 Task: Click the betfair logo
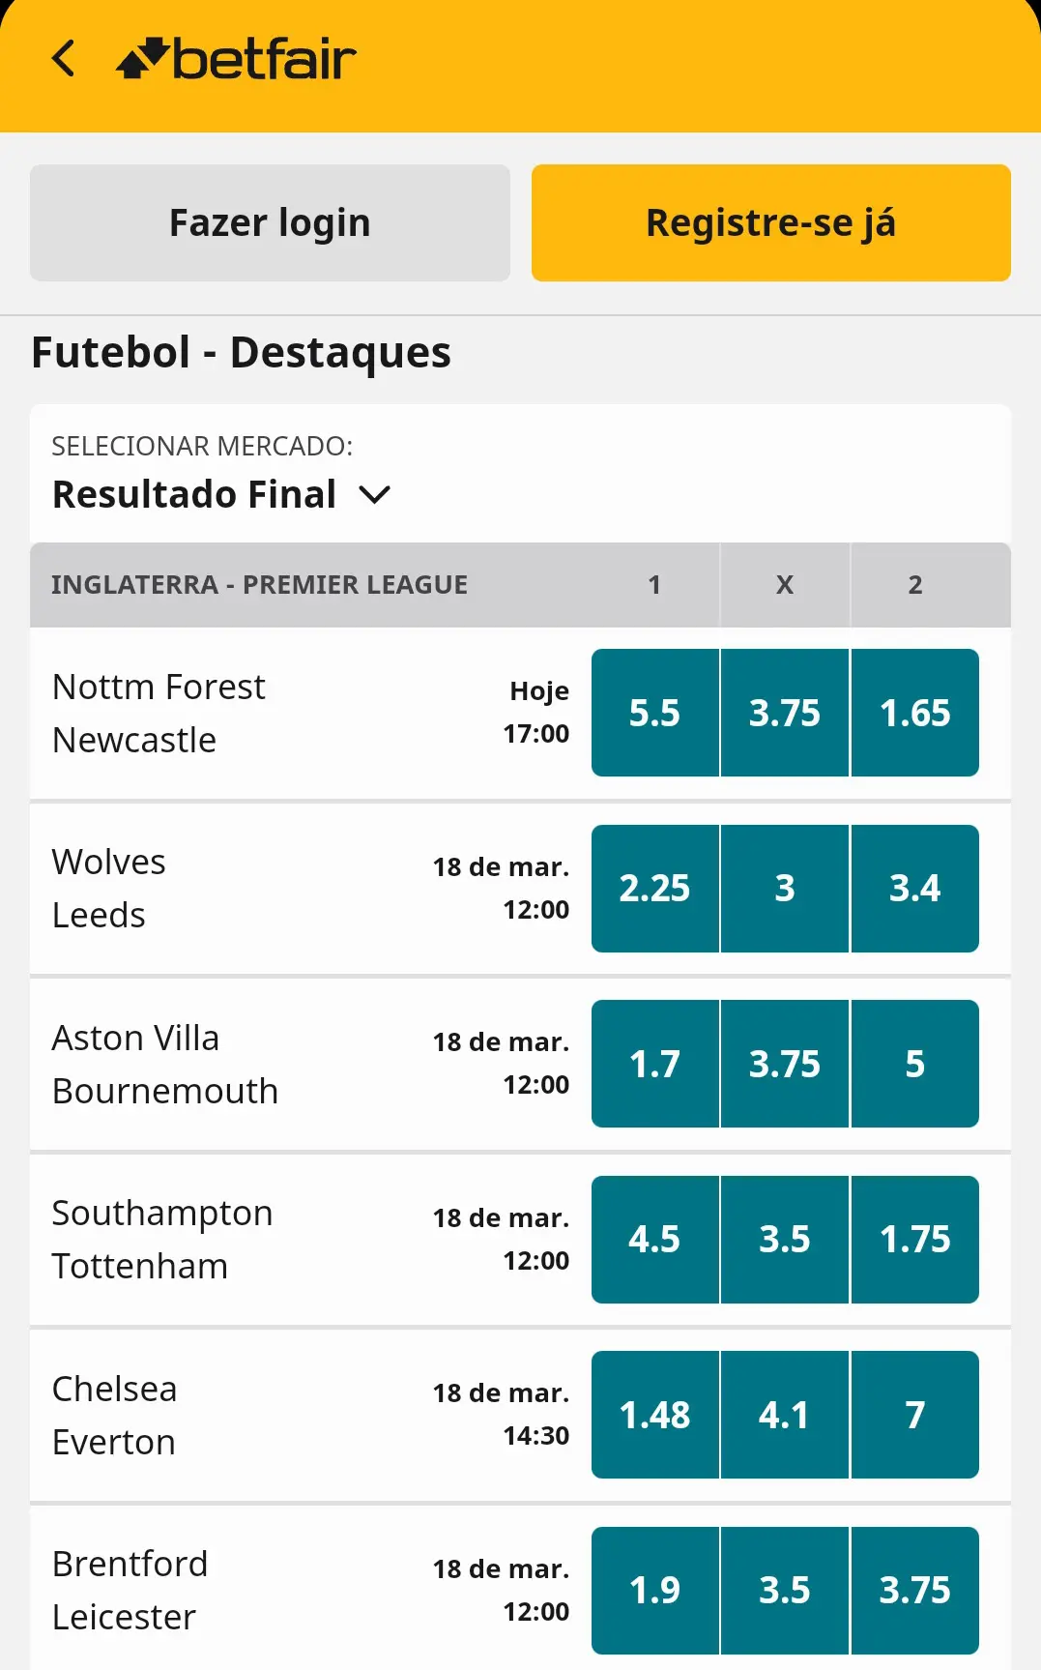236,58
